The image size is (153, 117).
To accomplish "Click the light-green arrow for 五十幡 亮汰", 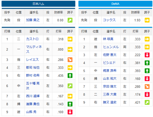I will [x=70, y=86].
